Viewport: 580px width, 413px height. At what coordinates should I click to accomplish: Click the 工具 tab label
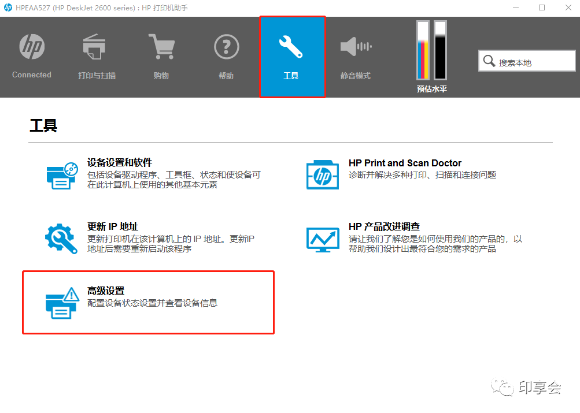tap(291, 76)
